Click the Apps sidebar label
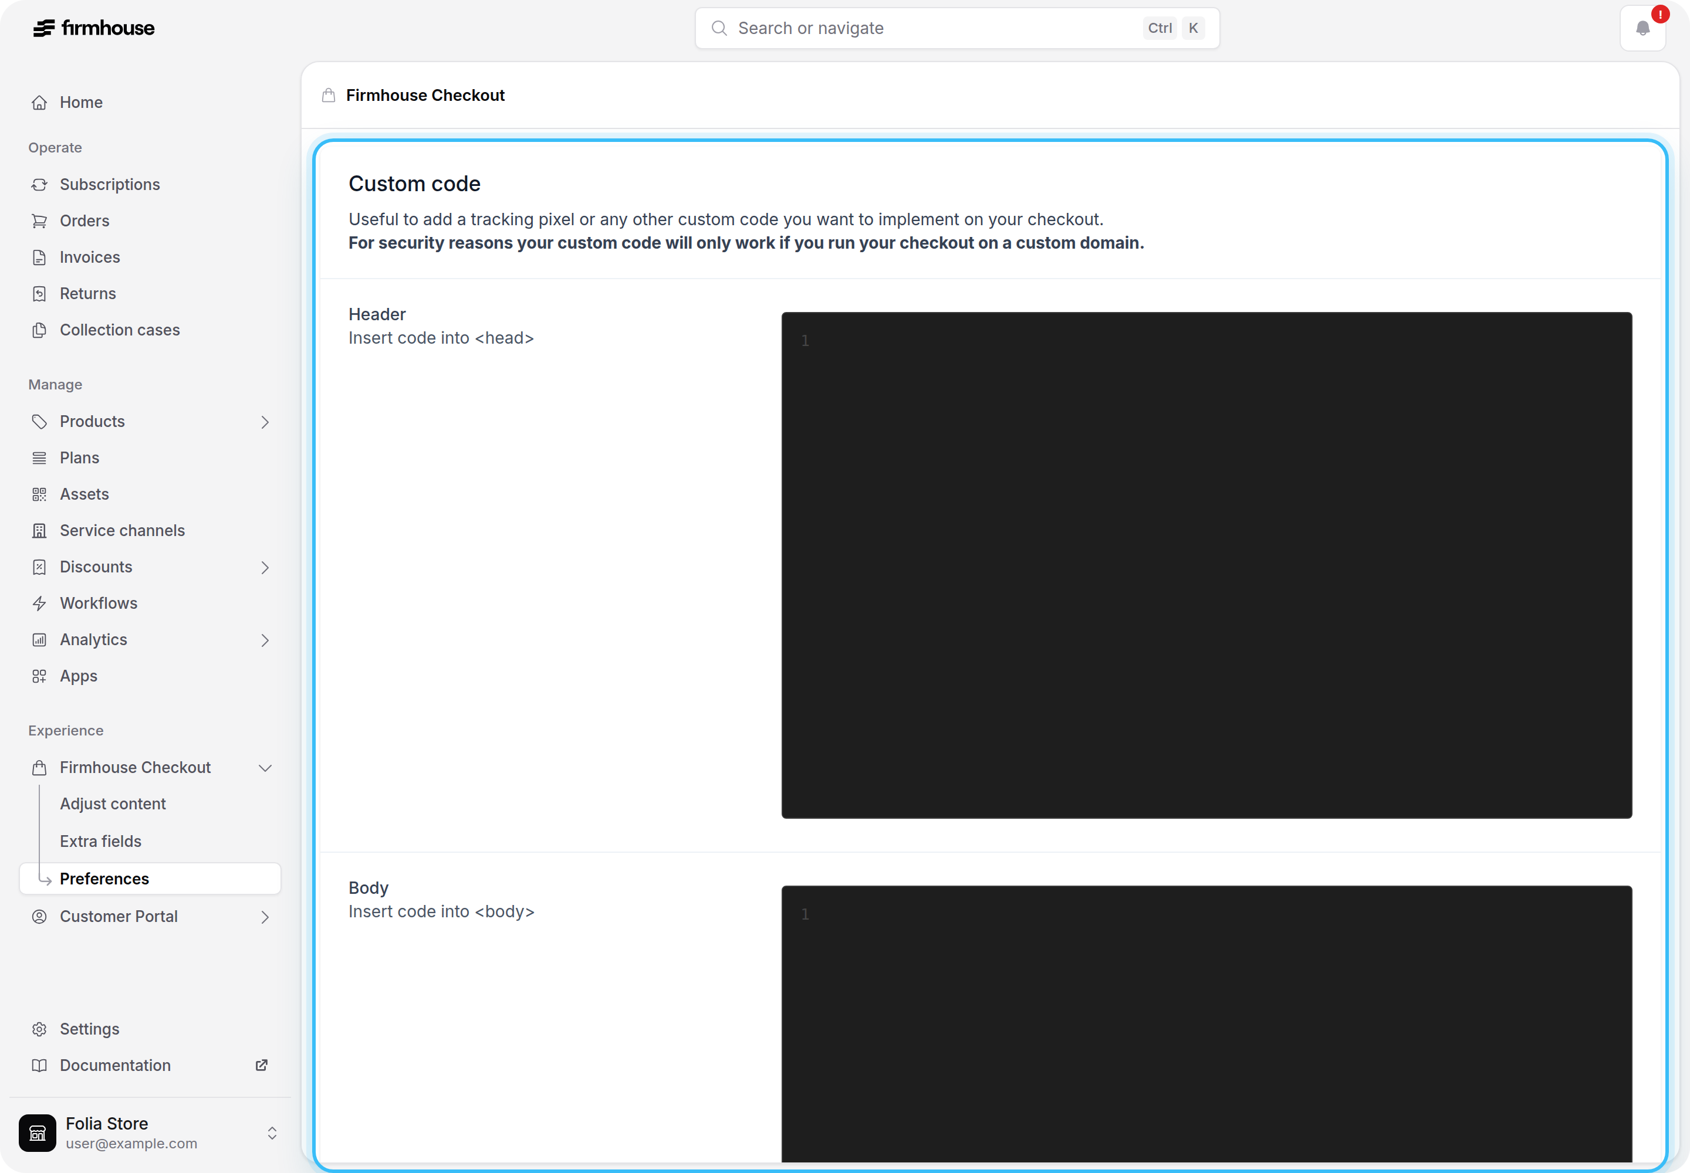The height and width of the screenshot is (1173, 1690). pyautogui.click(x=79, y=677)
